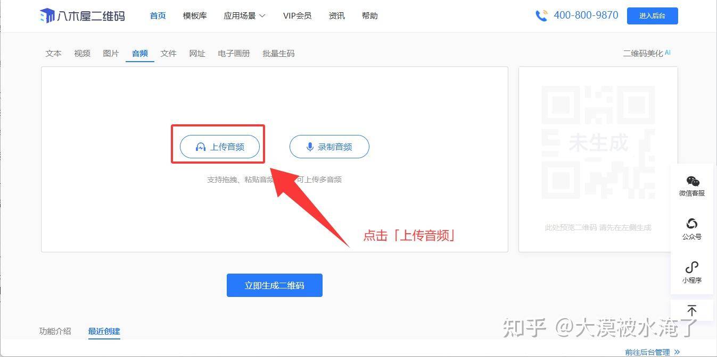Screen dimensions: 717x357
Task: Open the 微信客服 WeChat icon
Action: [x=692, y=181]
